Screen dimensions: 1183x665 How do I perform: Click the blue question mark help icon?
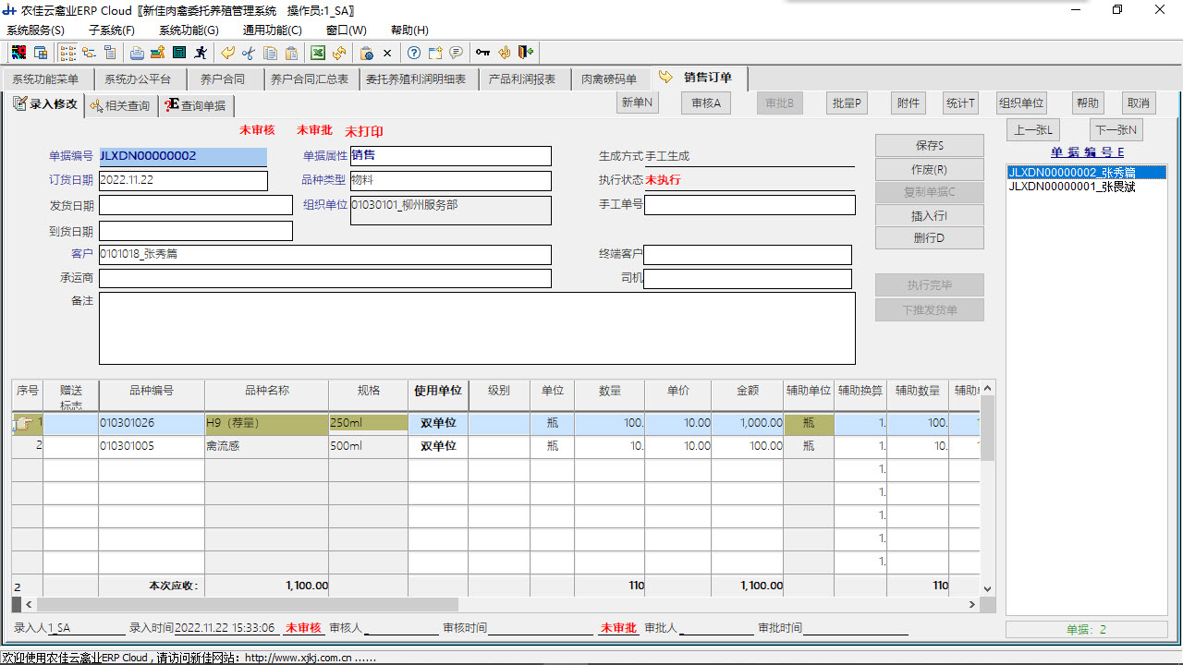[414, 53]
